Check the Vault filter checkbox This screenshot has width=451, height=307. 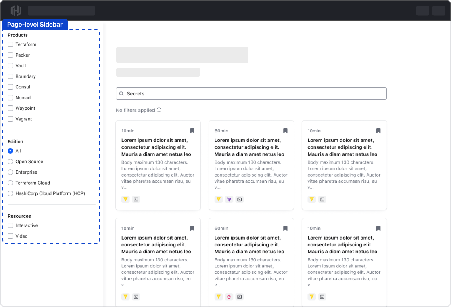click(x=10, y=66)
